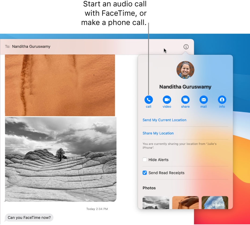Viewport: 250px width, 225px height.
Task: Click the details info button in conversation header
Action: pos(186,47)
